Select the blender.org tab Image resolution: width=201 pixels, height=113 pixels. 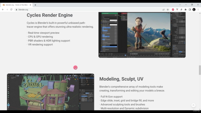pos(17,5)
